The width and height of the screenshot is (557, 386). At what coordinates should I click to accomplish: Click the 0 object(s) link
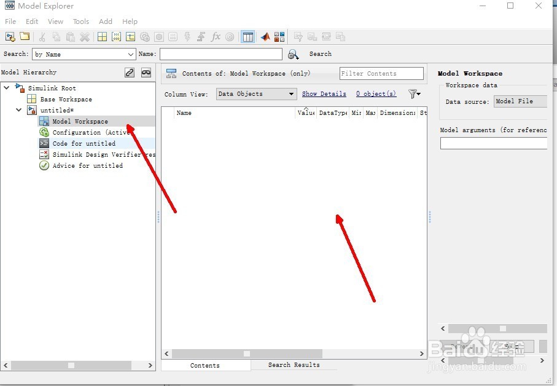[376, 93]
